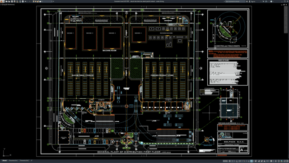
Task: Click the Isolate Objects icon
Action: coord(279,161)
